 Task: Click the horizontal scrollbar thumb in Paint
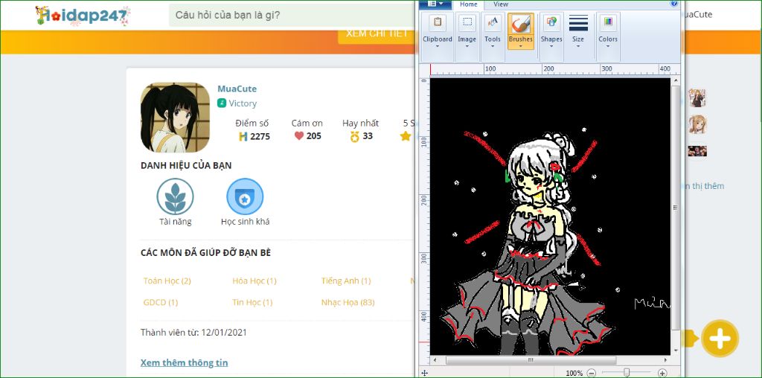pos(531,360)
